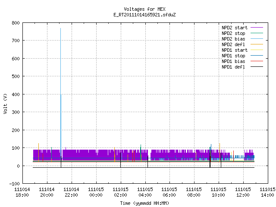Click the NPD2 bias light blue legend line
This screenshot has width=276, height=207.
tap(257, 39)
